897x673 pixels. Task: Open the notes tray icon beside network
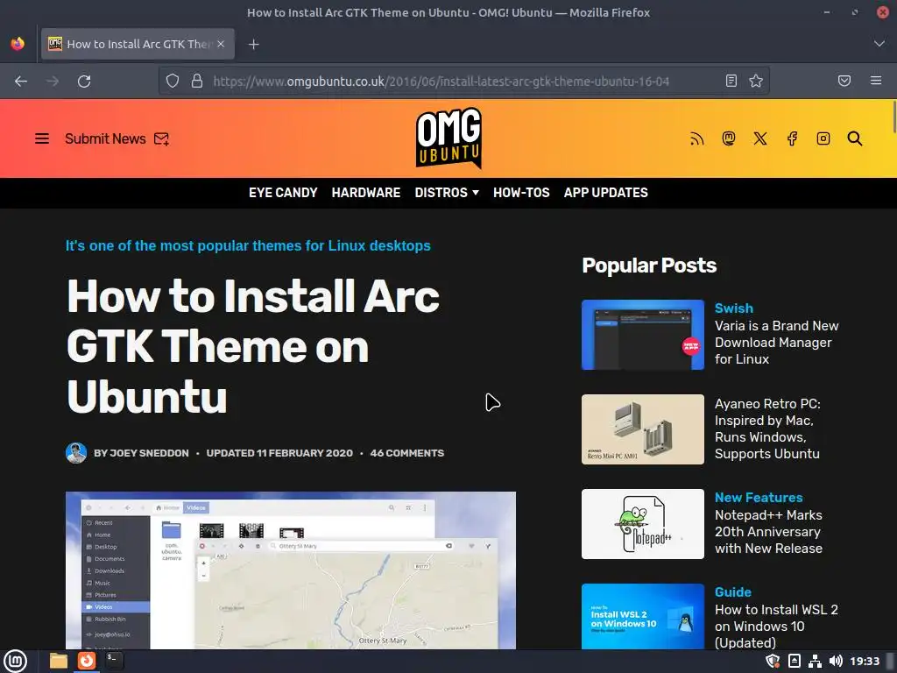coord(794,661)
